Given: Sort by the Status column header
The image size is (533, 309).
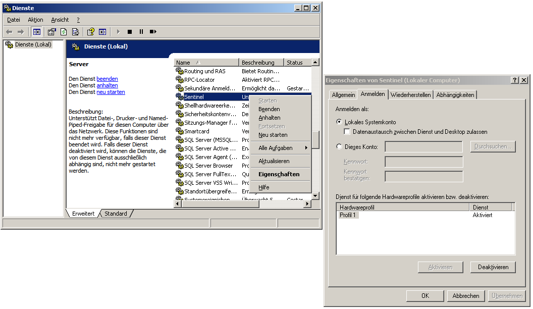Looking at the screenshot, I should 297,63.
